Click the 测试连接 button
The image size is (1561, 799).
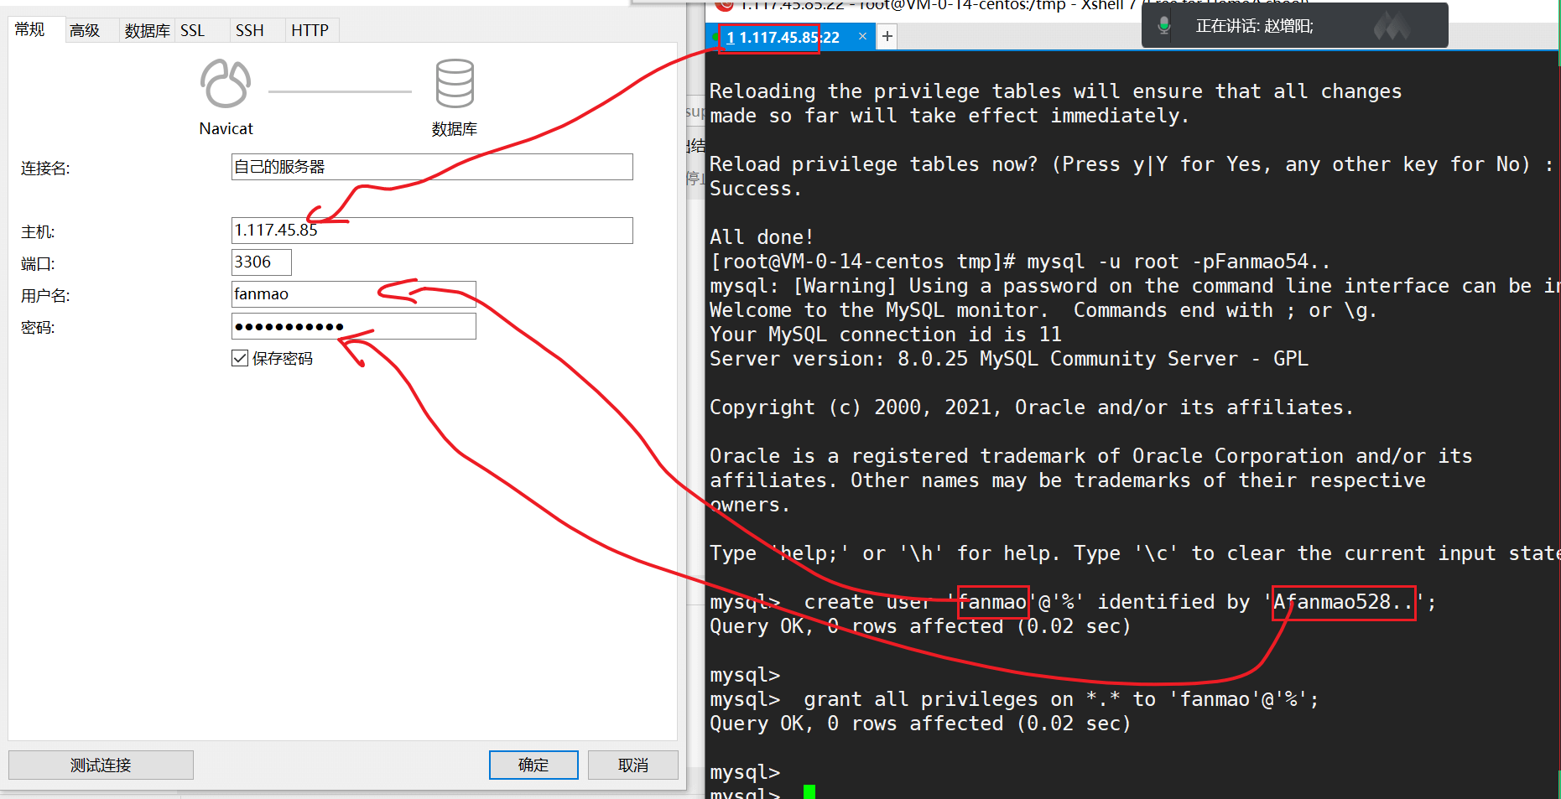[x=101, y=765]
